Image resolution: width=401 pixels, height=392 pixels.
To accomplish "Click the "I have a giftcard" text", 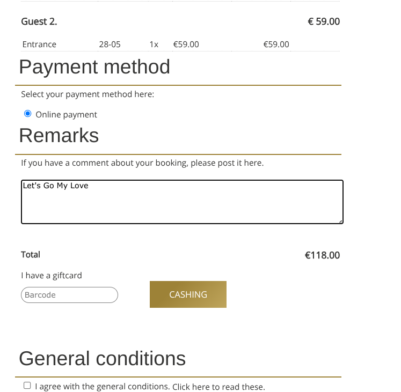I will (x=52, y=276).
